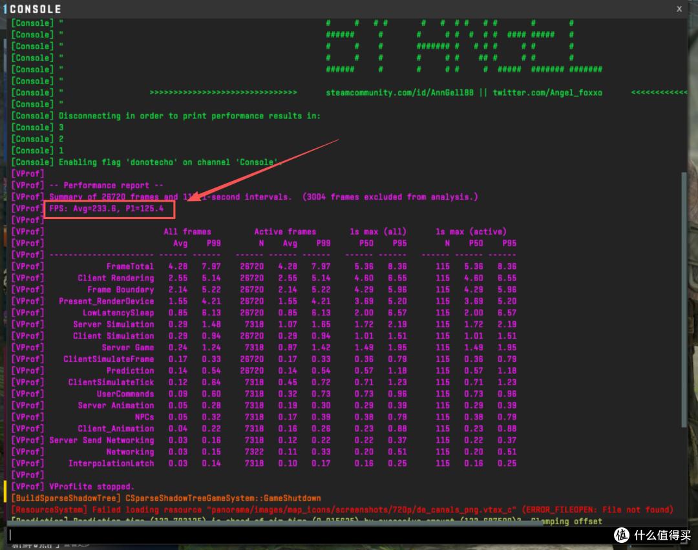Click the 'twitter.com/Angel_foxxo' text
Image resolution: width=698 pixels, height=550 pixels.
click(547, 92)
